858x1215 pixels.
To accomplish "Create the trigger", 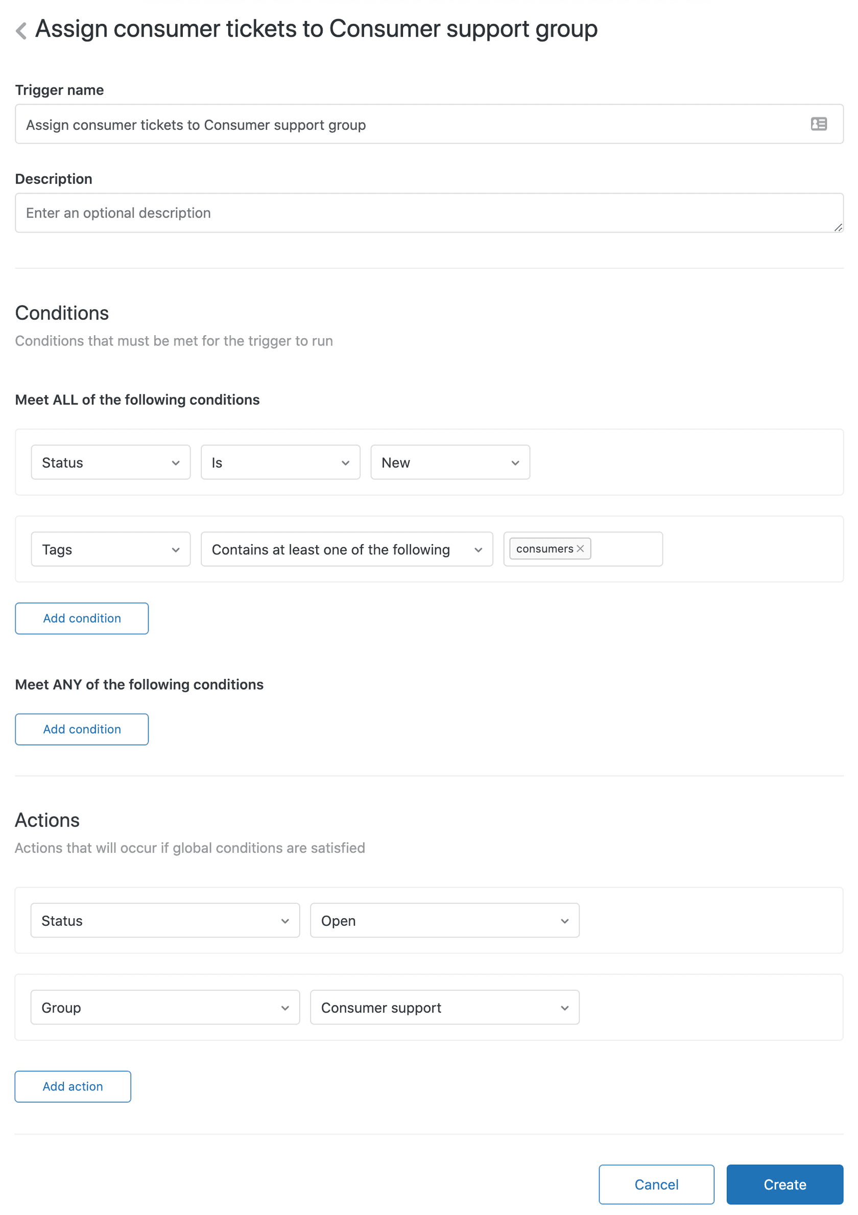I will click(x=784, y=1184).
